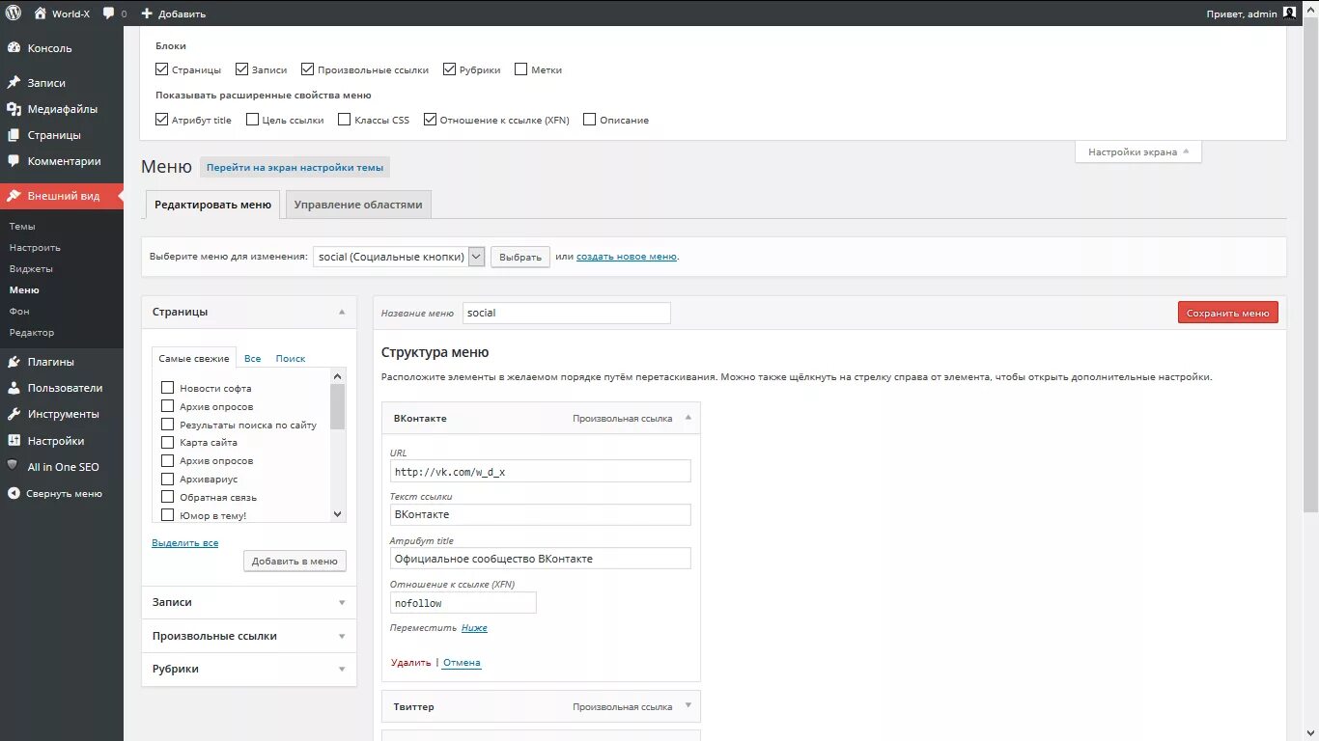The image size is (1319, 741).
Task: Open the Темы submenu item
Action: coord(22,226)
